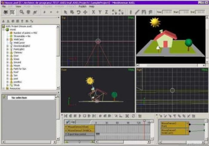Expand the WebCam1 tree node
This screenshot has width=209, height=146.
[x=8, y=39]
